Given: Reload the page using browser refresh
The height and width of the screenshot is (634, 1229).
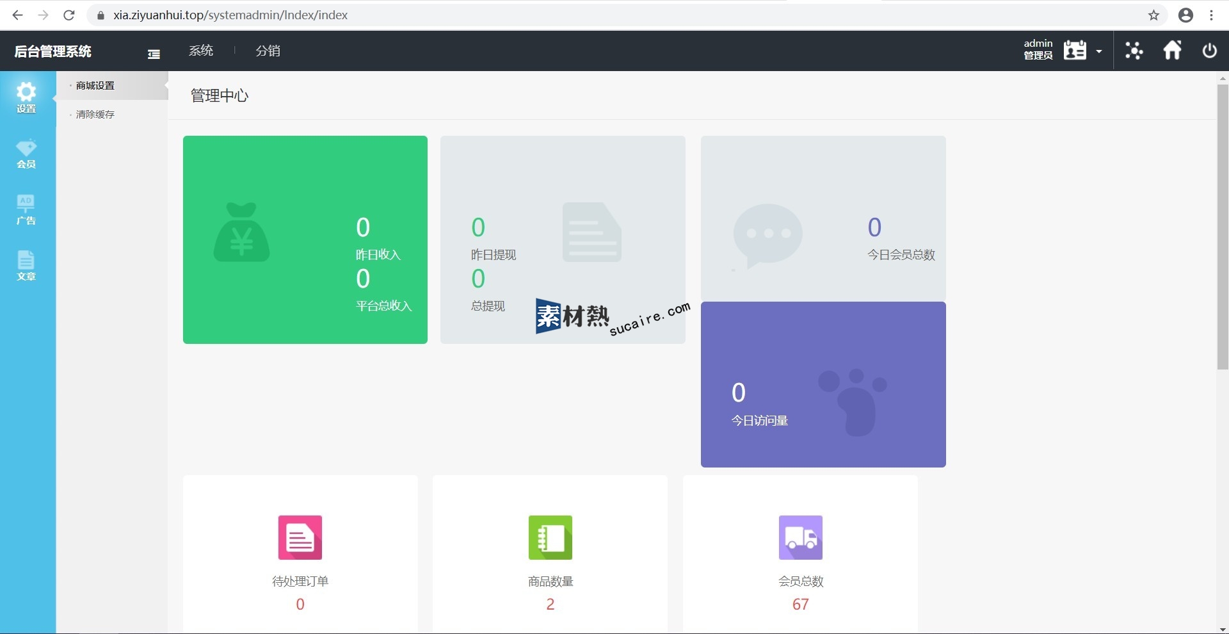Looking at the screenshot, I should [69, 15].
